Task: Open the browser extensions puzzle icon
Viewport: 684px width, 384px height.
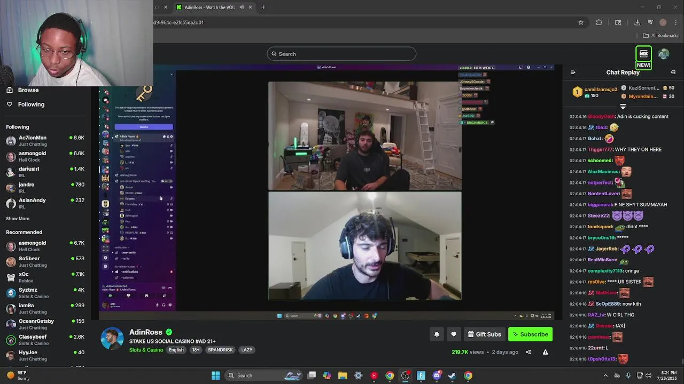Action: point(599,22)
